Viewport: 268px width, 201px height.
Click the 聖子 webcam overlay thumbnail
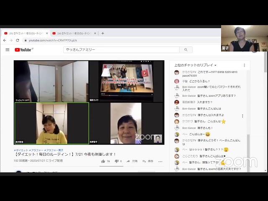tap(245, 38)
